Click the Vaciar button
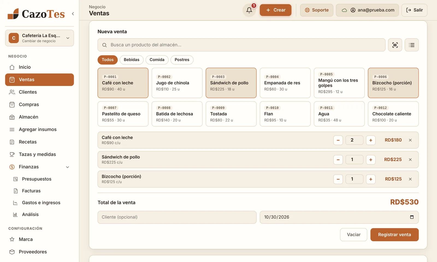 click(x=353, y=235)
